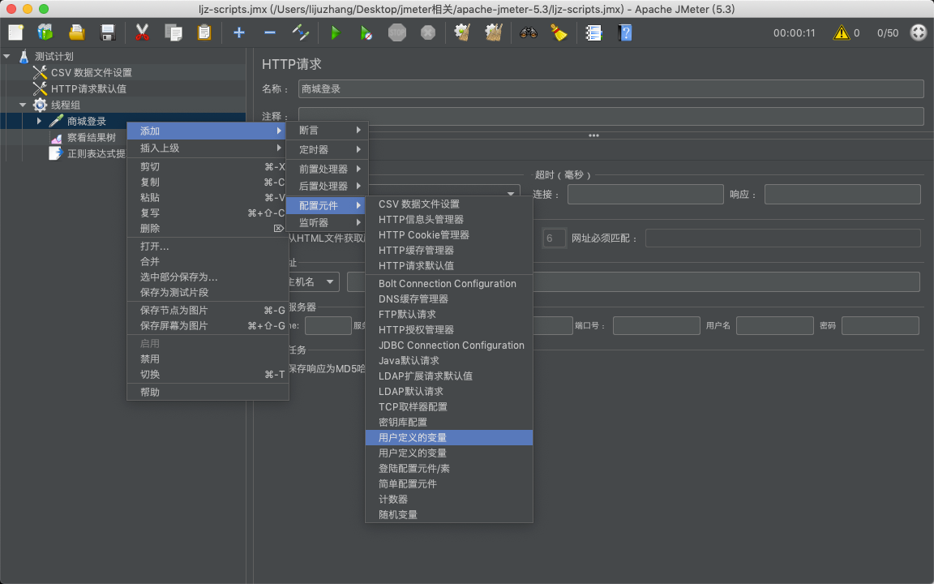Viewport: 934px width, 584px height.
Task: Open the 插入上级 submenu
Action: pyautogui.click(x=208, y=148)
